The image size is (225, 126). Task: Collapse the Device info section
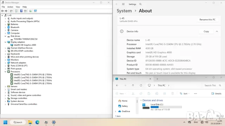click(217, 31)
